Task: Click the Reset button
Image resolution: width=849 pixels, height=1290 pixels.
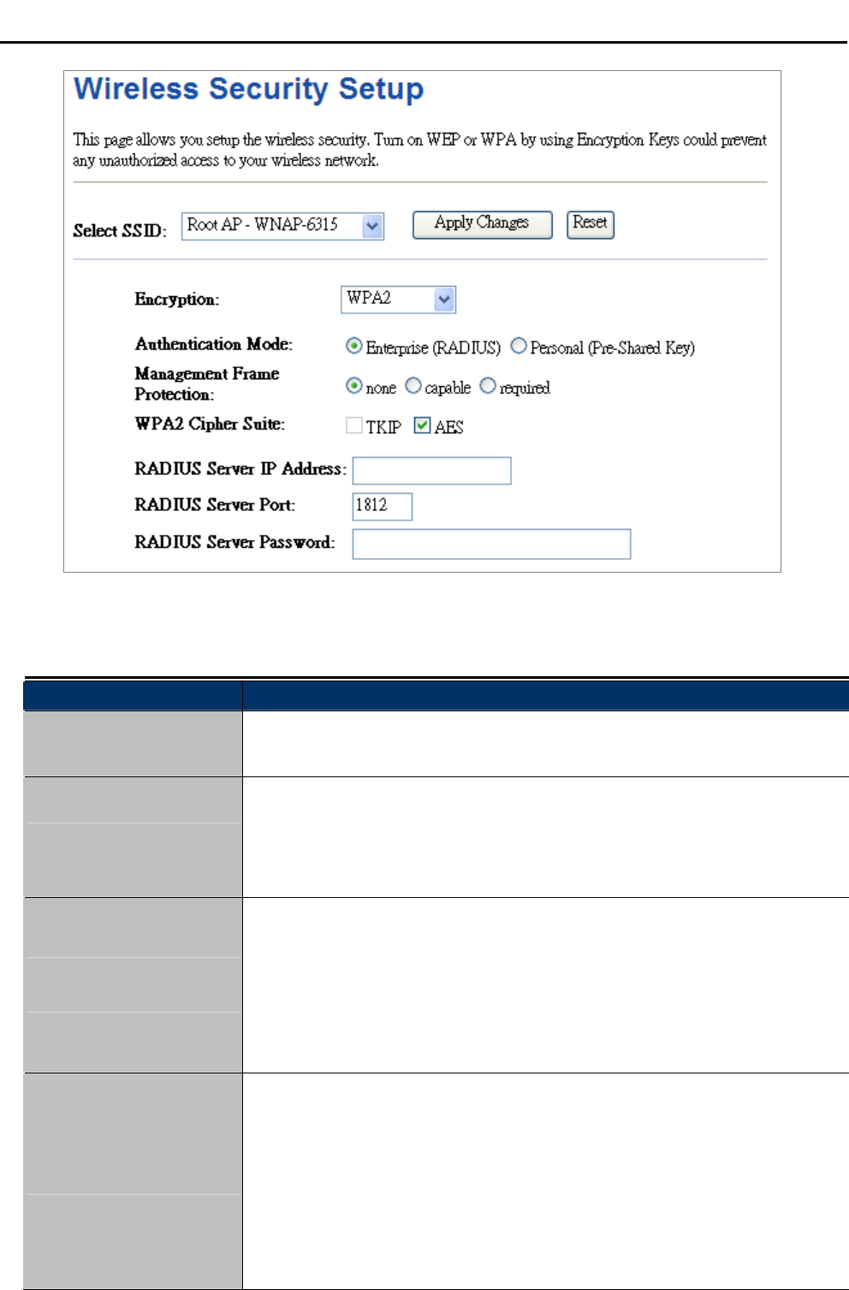Action: 591,224
